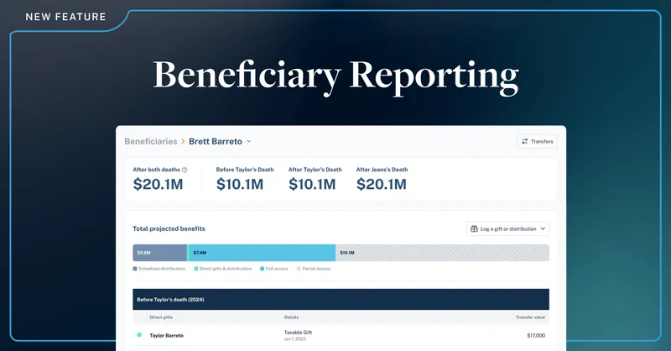Select the Taylor Barreto gift row name
This screenshot has height=351, width=671.
(x=166, y=336)
